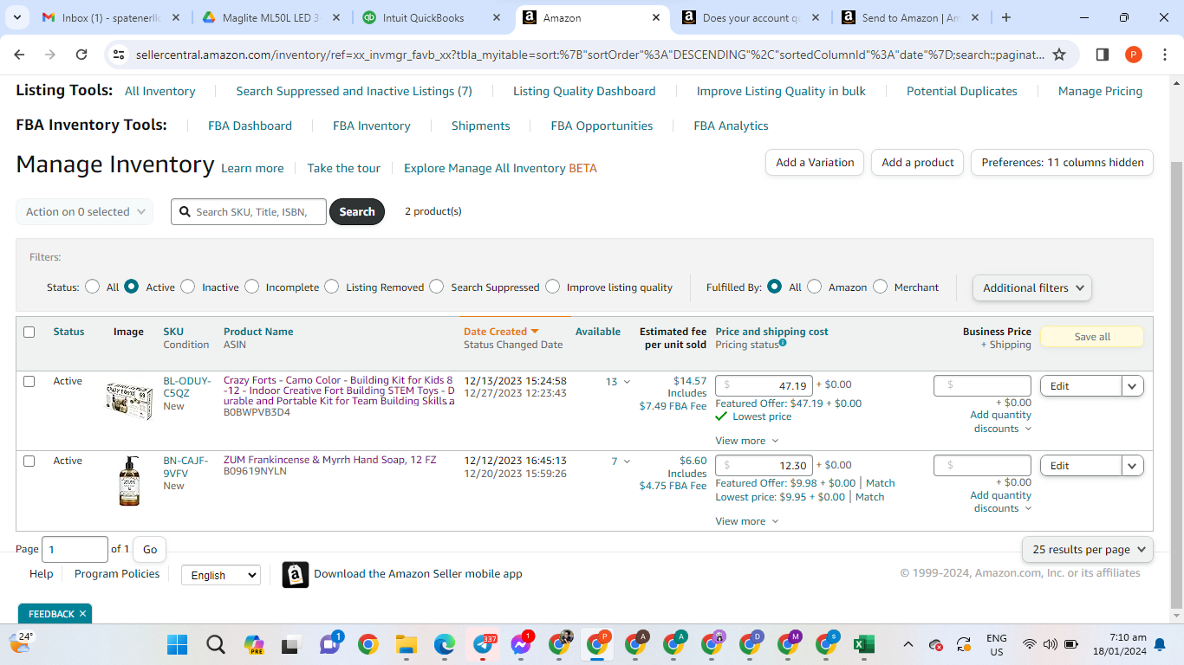Choose the Inactive status filter
The height and width of the screenshot is (665, 1184).
[x=188, y=287]
